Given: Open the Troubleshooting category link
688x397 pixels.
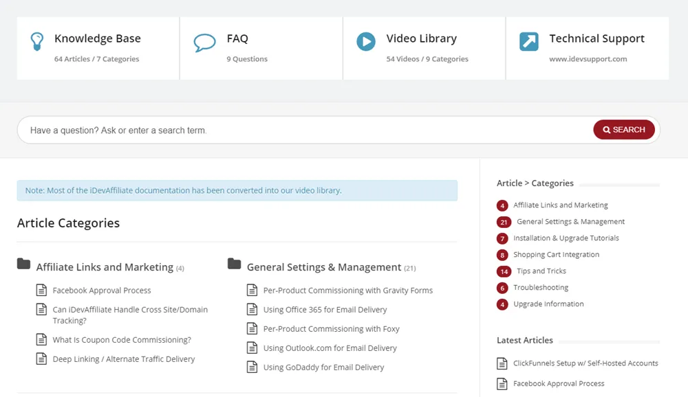Looking at the screenshot, I should [x=541, y=288].
